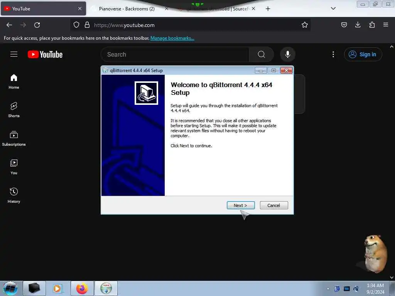
Task: Expand the list all tabs chevron
Action: (x=333, y=8)
